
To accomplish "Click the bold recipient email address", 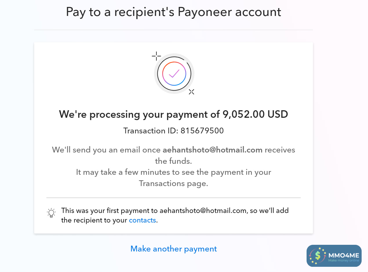I will (x=212, y=150).
